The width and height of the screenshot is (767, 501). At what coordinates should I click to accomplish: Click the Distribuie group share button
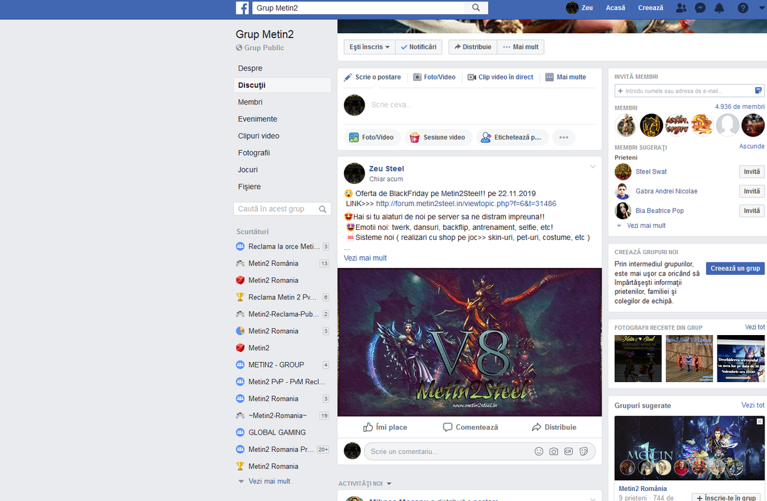pos(473,47)
